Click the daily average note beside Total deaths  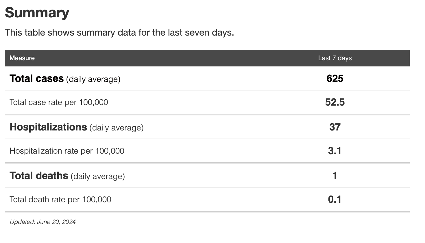point(98,176)
